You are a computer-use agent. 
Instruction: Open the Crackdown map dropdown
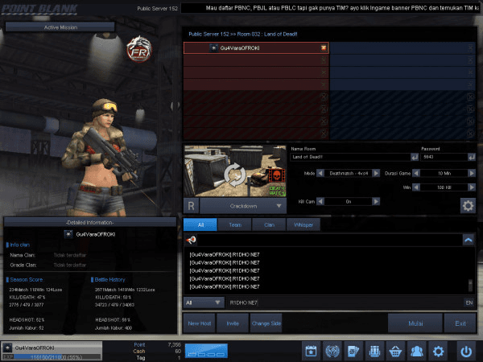pyautogui.click(x=243, y=206)
